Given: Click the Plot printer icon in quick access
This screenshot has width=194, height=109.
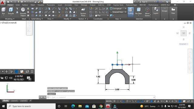Looking at the screenshot, I should point(22,2).
